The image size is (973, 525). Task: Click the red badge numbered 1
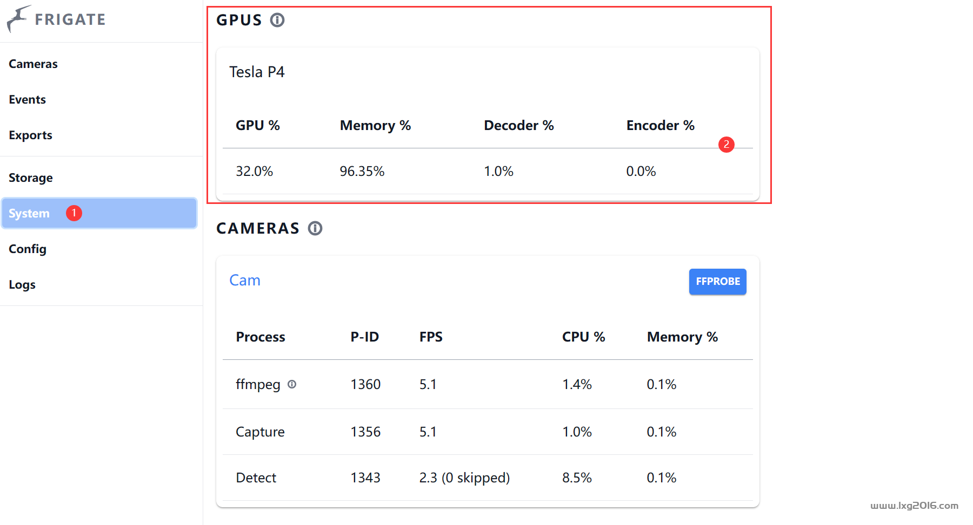(x=74, y=213)
